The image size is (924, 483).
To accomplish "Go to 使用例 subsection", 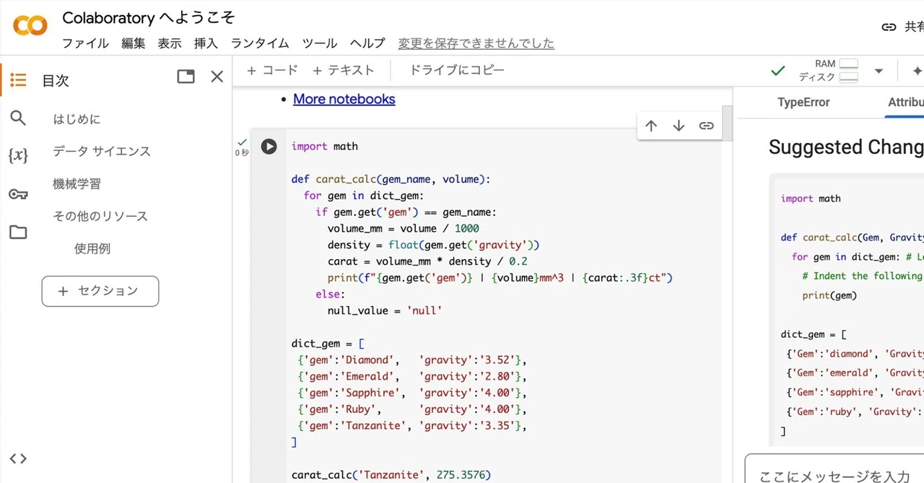I will pos(92,249).
